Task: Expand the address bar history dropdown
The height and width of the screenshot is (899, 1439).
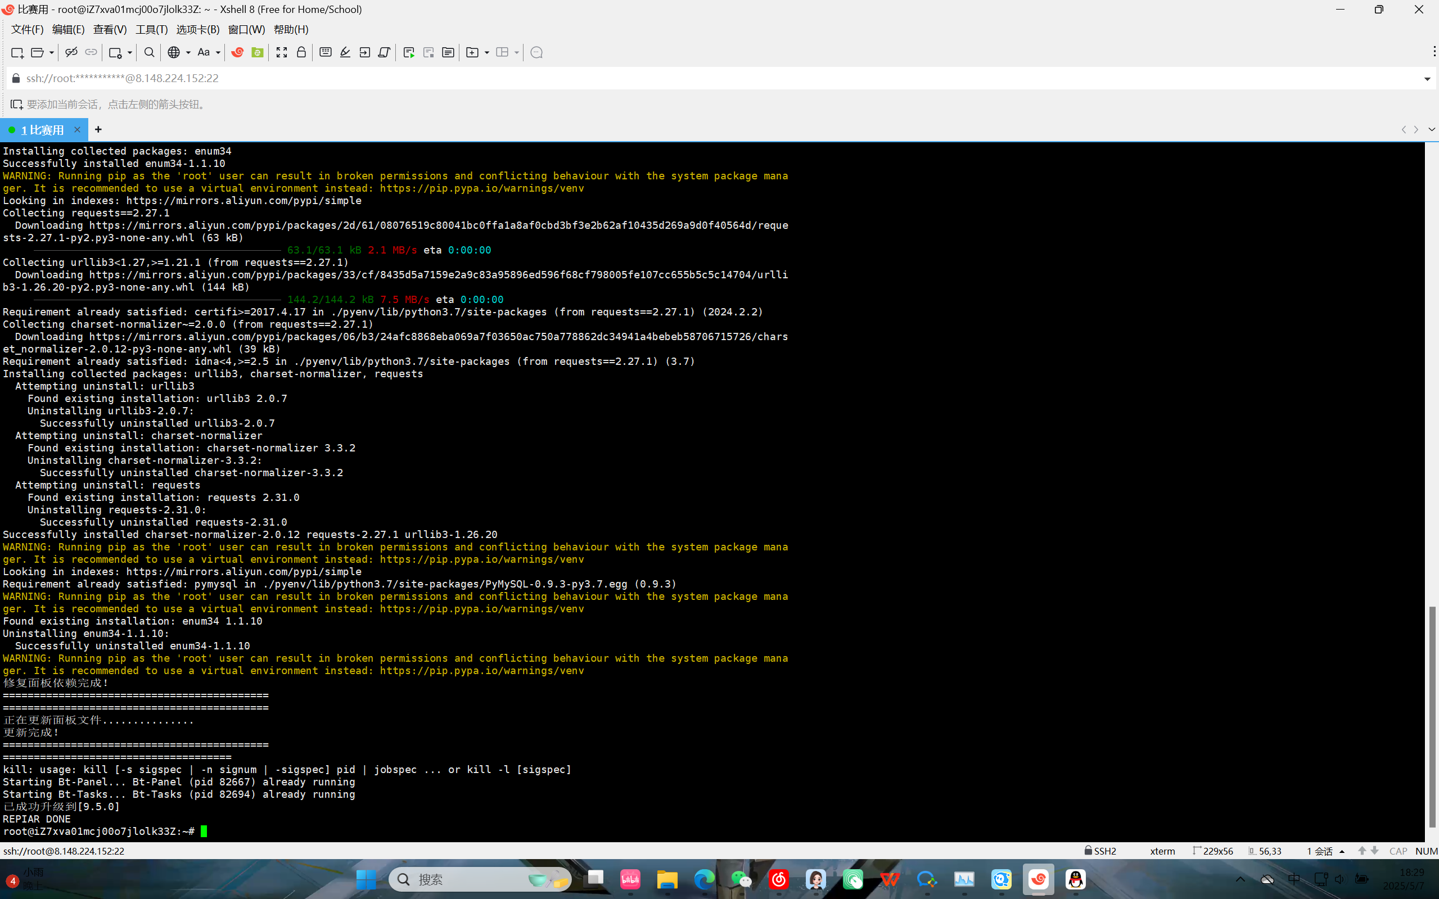Action: click(x=1427, y=79)
